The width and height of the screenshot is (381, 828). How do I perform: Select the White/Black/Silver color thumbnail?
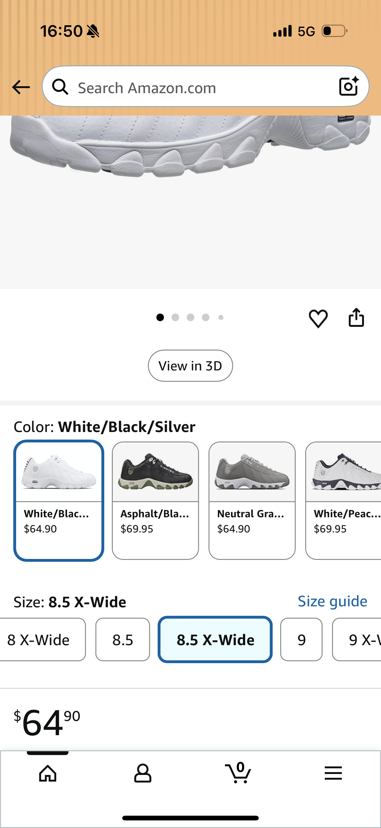(x=58, y=501)
